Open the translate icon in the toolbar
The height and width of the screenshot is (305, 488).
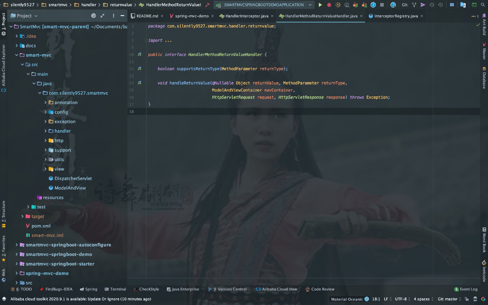463,5
